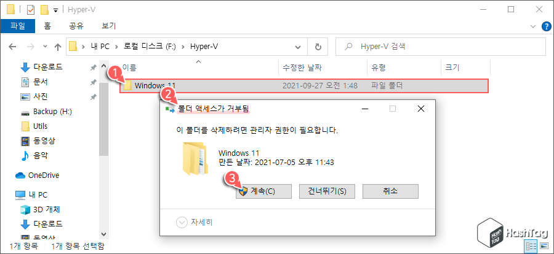The width and height of the screenshot is (554, 254).
Task: Open Help via the blue question icon
Action: coord(545,26)
